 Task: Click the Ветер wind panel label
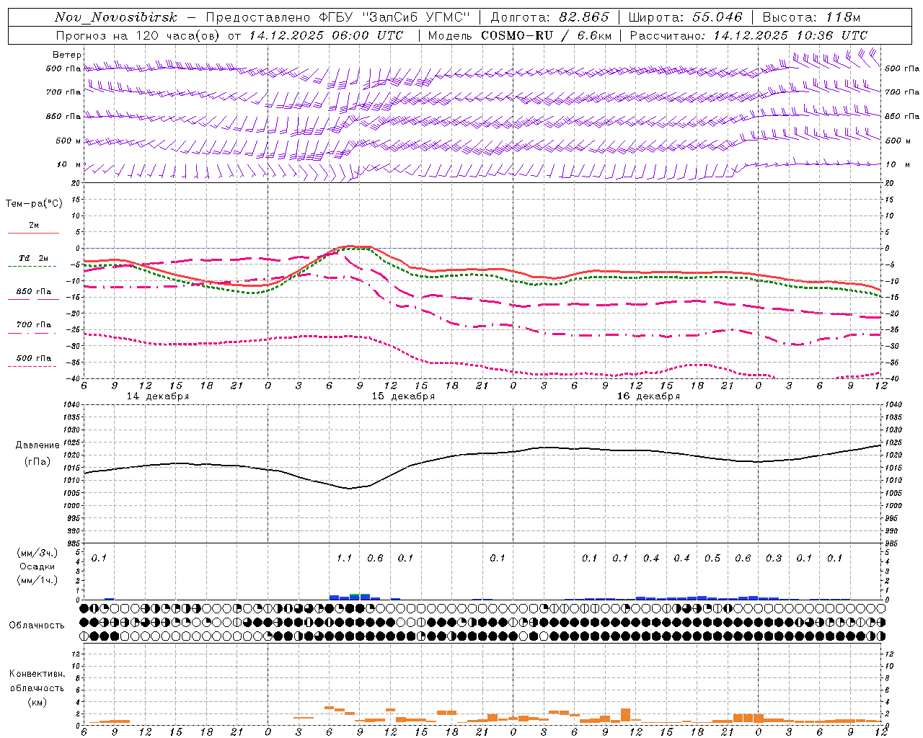(67, 55)
